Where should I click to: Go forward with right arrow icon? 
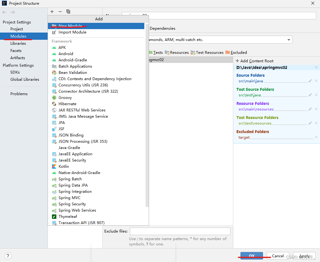13,12
